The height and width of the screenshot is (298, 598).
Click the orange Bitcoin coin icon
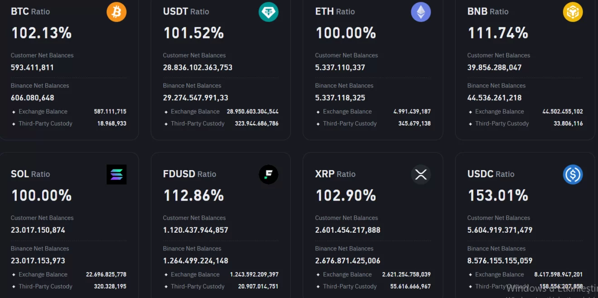point(116,12)
